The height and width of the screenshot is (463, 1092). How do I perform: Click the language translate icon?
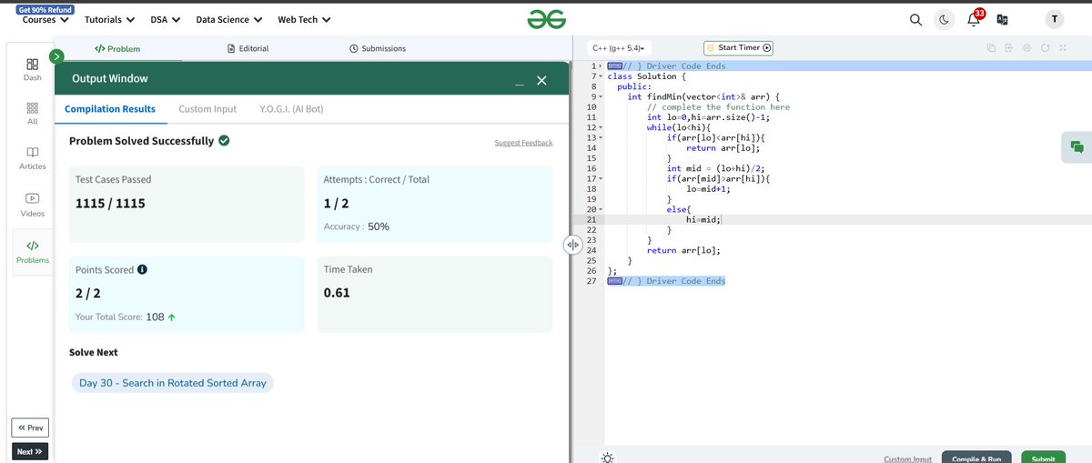[1002, 20]
